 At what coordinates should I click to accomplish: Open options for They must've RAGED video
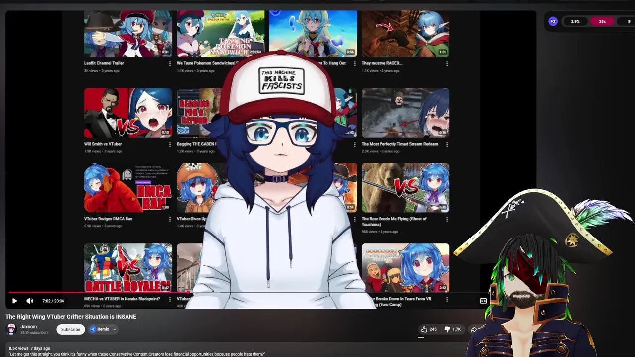click(x=447, y=63)
